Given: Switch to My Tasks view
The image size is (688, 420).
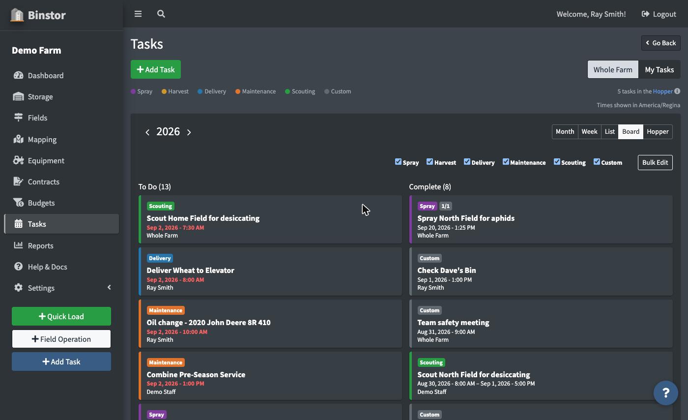Looking at the screenshot, I should pos(659,69).
